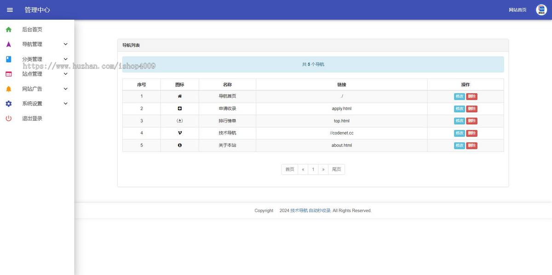Click the red power logout icon
The width and height of the screenshot is (552, 275).
coord(9,118)
